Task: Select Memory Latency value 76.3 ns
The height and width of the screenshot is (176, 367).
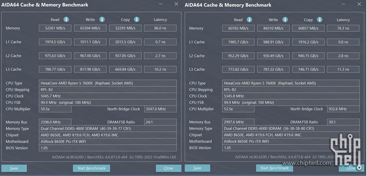Action: pos(343,28)
